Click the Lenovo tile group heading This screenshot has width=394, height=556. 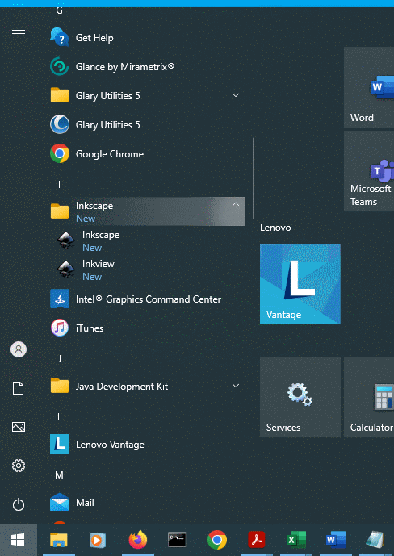tap(275, 228)
